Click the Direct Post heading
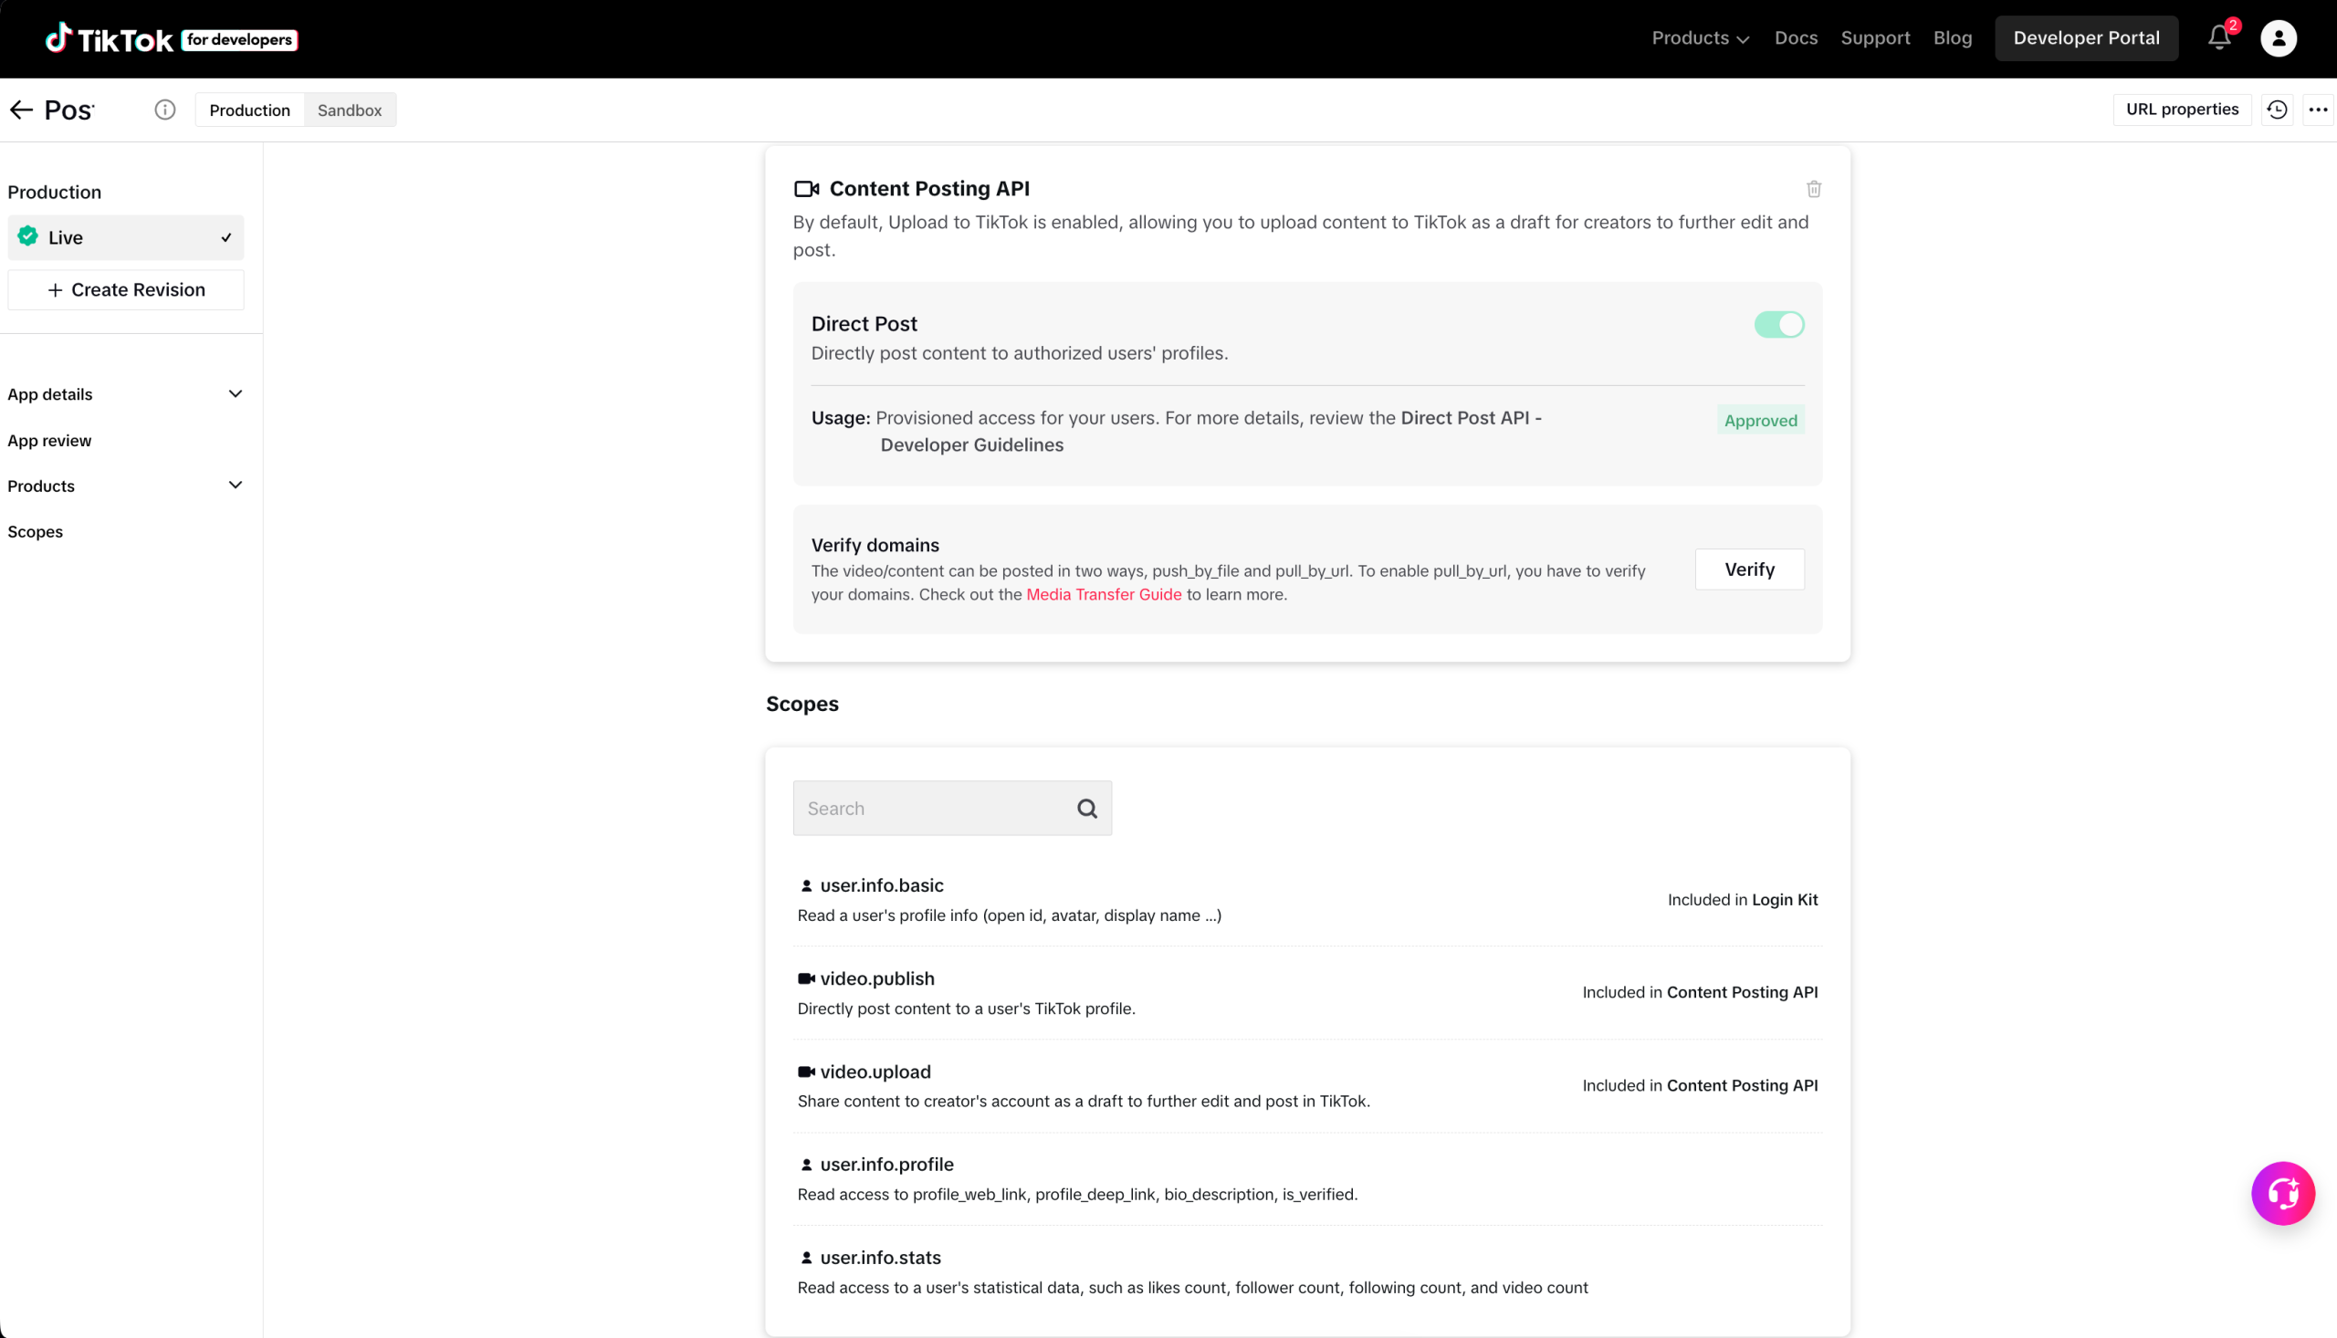This screenshot has height=1338, width=2337. pyautogui.click(x=864, y=324)
